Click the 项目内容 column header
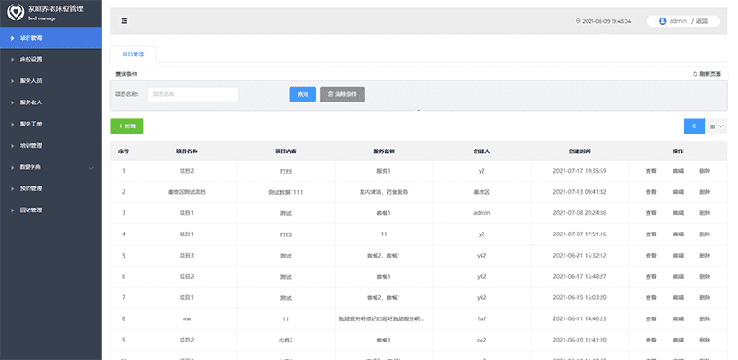 tap(286, 151)
